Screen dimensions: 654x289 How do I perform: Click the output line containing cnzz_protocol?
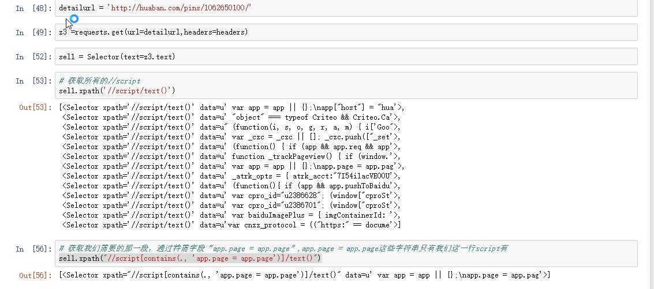pyautogui.click(x=231, y=225)
